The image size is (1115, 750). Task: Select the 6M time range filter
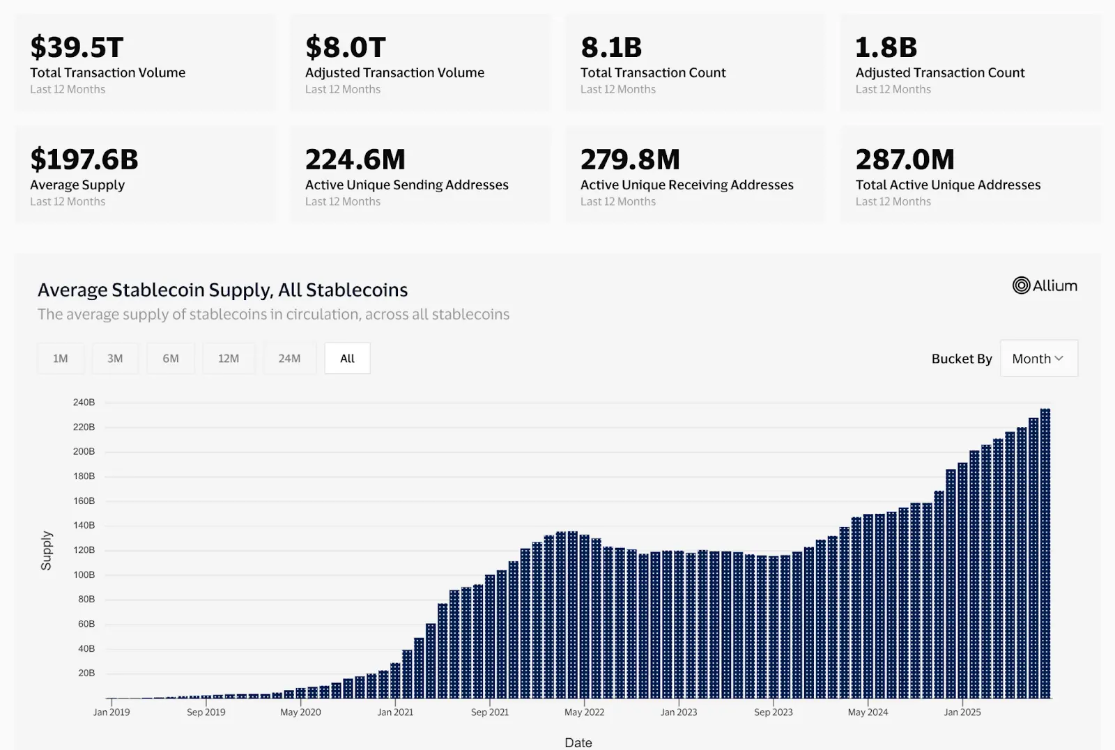[171, 358]
